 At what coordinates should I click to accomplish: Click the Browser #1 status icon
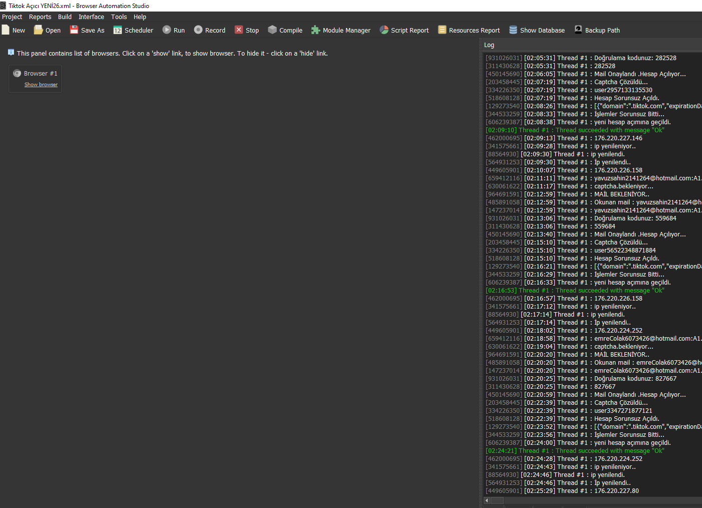pos(17,73)
